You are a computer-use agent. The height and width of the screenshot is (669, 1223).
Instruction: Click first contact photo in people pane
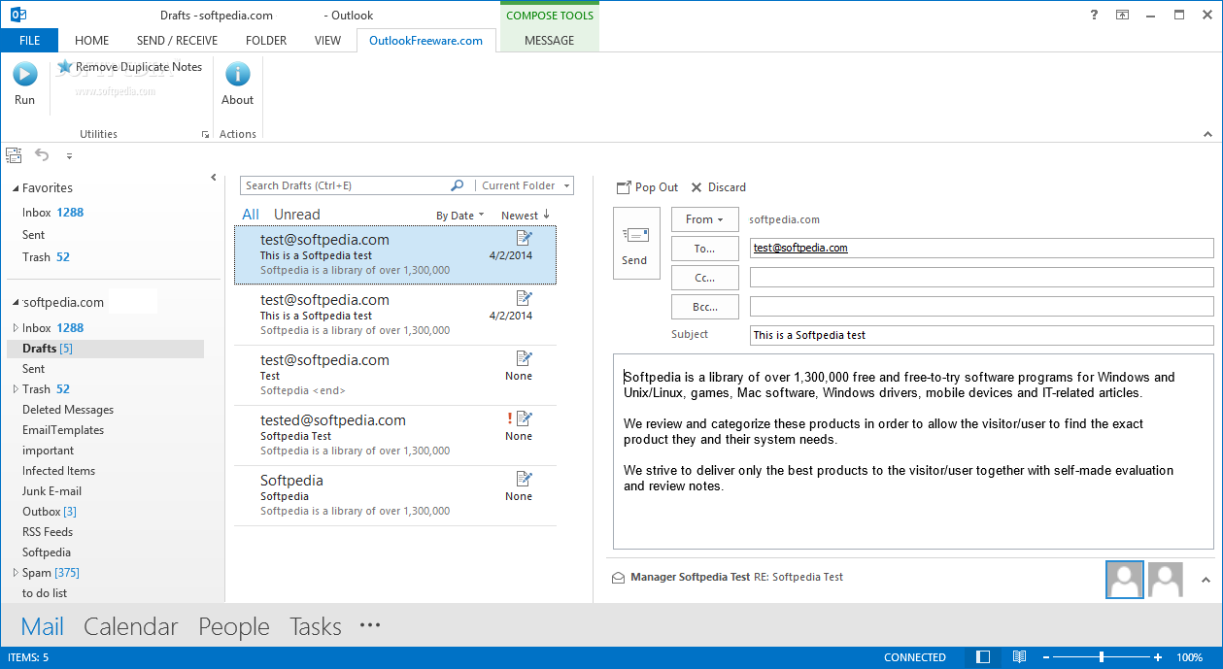coord(1125,580)
